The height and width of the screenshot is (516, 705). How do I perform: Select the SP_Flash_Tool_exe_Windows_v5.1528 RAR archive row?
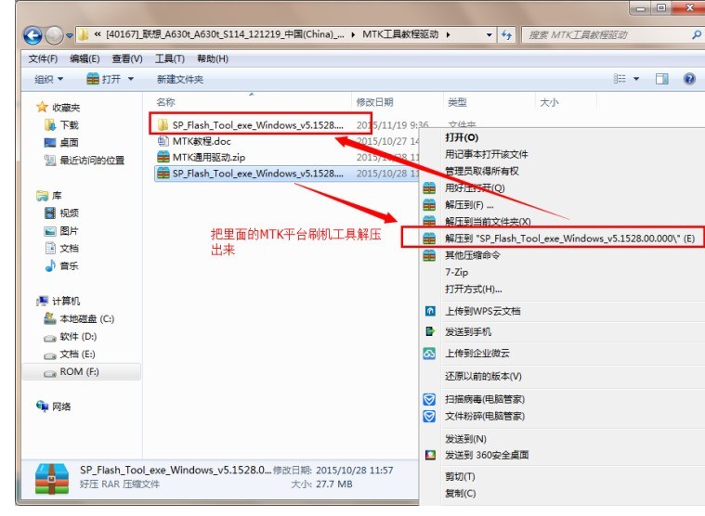(x=288, y=174)
